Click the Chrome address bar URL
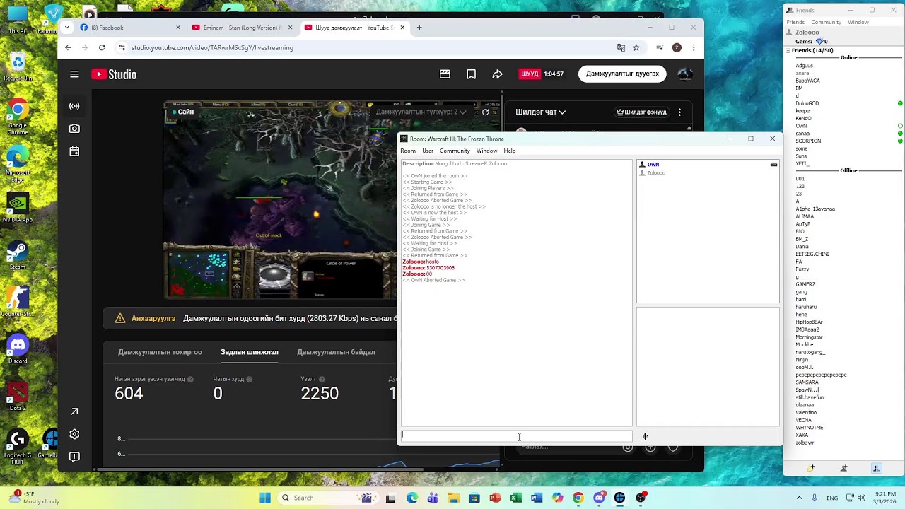Screen dimensions: 905x509 (212, 47)
